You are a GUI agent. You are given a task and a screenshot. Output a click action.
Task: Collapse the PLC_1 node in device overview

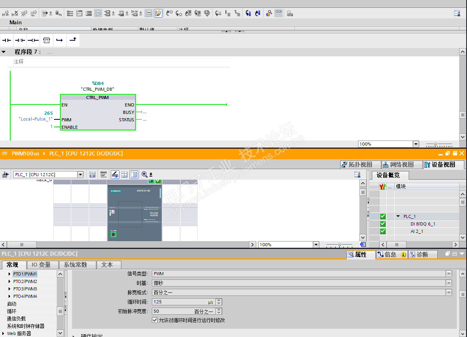pos(398,216)
